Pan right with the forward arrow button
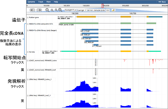 (x=39, y=10)
